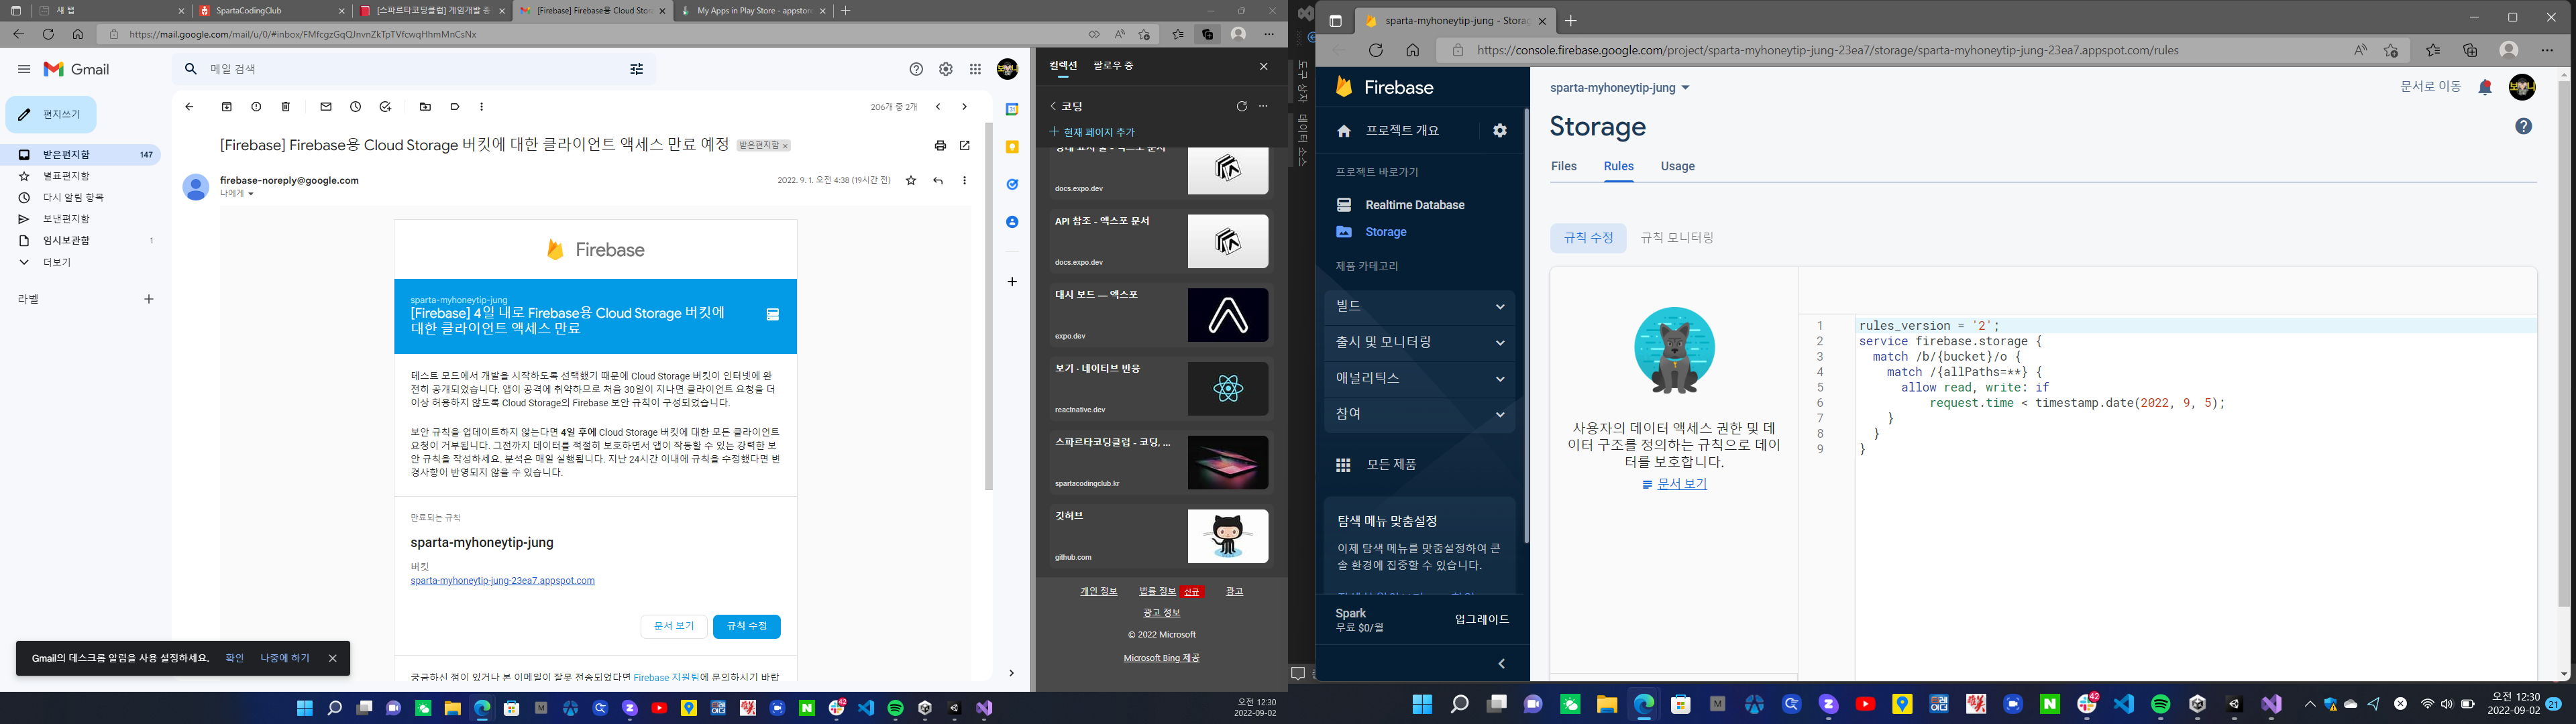Viewport: 2576px width, 724px height.
Task: Click the 편지쓰기 compose button
Action: 51,115
